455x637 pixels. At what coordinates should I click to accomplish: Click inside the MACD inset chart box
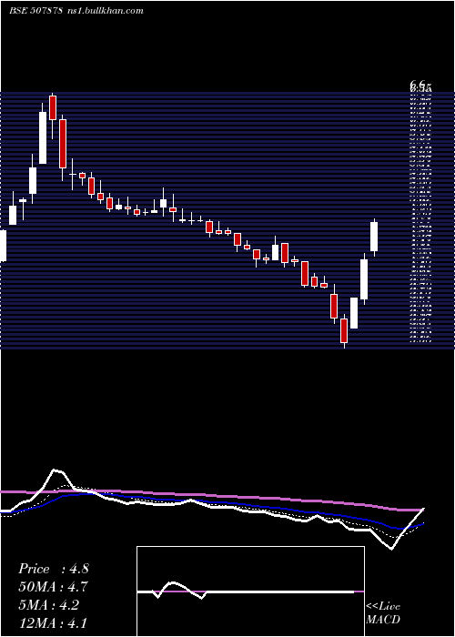click(x=250, y=591)
